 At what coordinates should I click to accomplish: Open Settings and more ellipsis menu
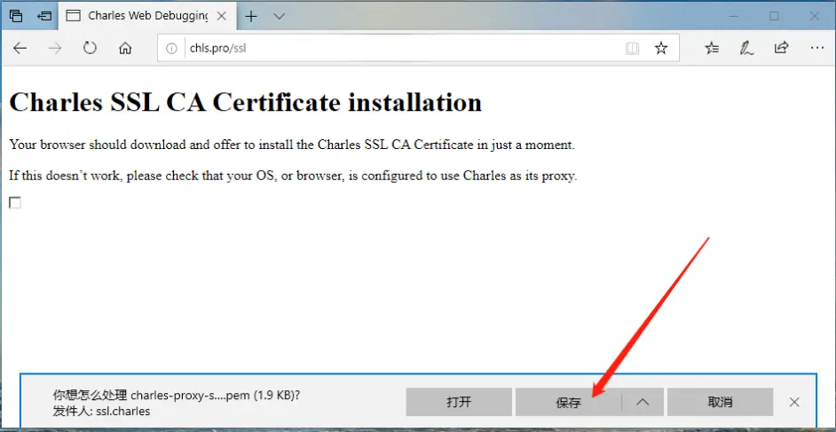(816, 49)
